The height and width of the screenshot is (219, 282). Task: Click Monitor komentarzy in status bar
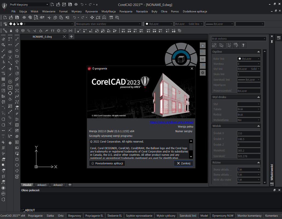[249, 216]
